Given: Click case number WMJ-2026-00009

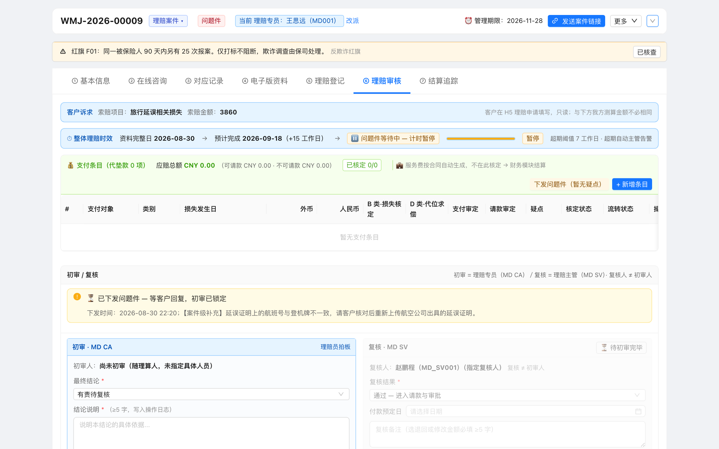Looking at the screenshot, I should point(102,21).
